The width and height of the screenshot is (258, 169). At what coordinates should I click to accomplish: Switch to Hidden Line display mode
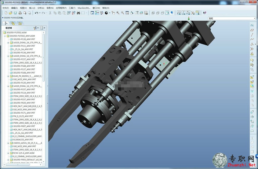pos(158,13)
